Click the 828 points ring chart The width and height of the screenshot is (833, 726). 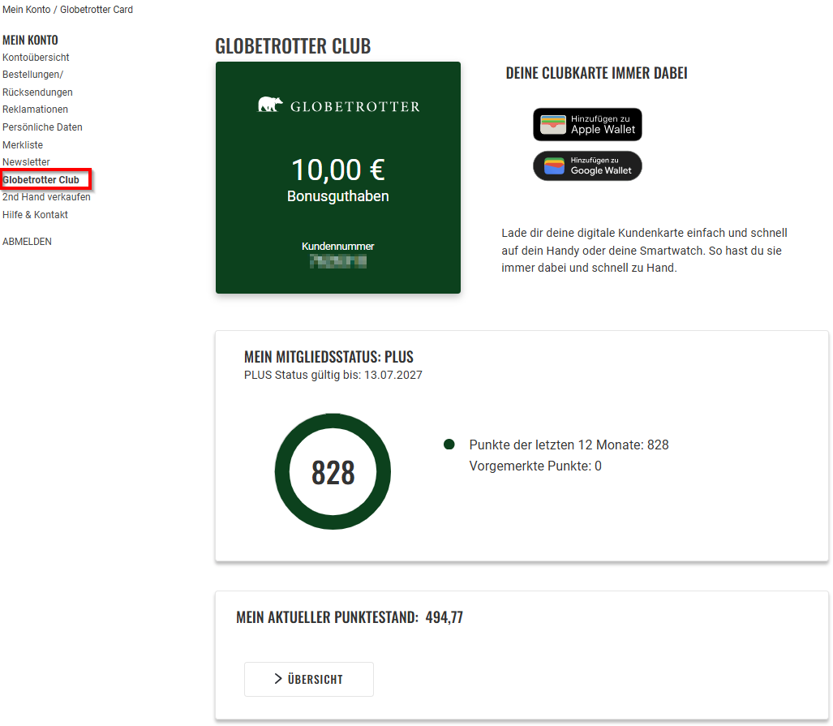tap(333, 471)
